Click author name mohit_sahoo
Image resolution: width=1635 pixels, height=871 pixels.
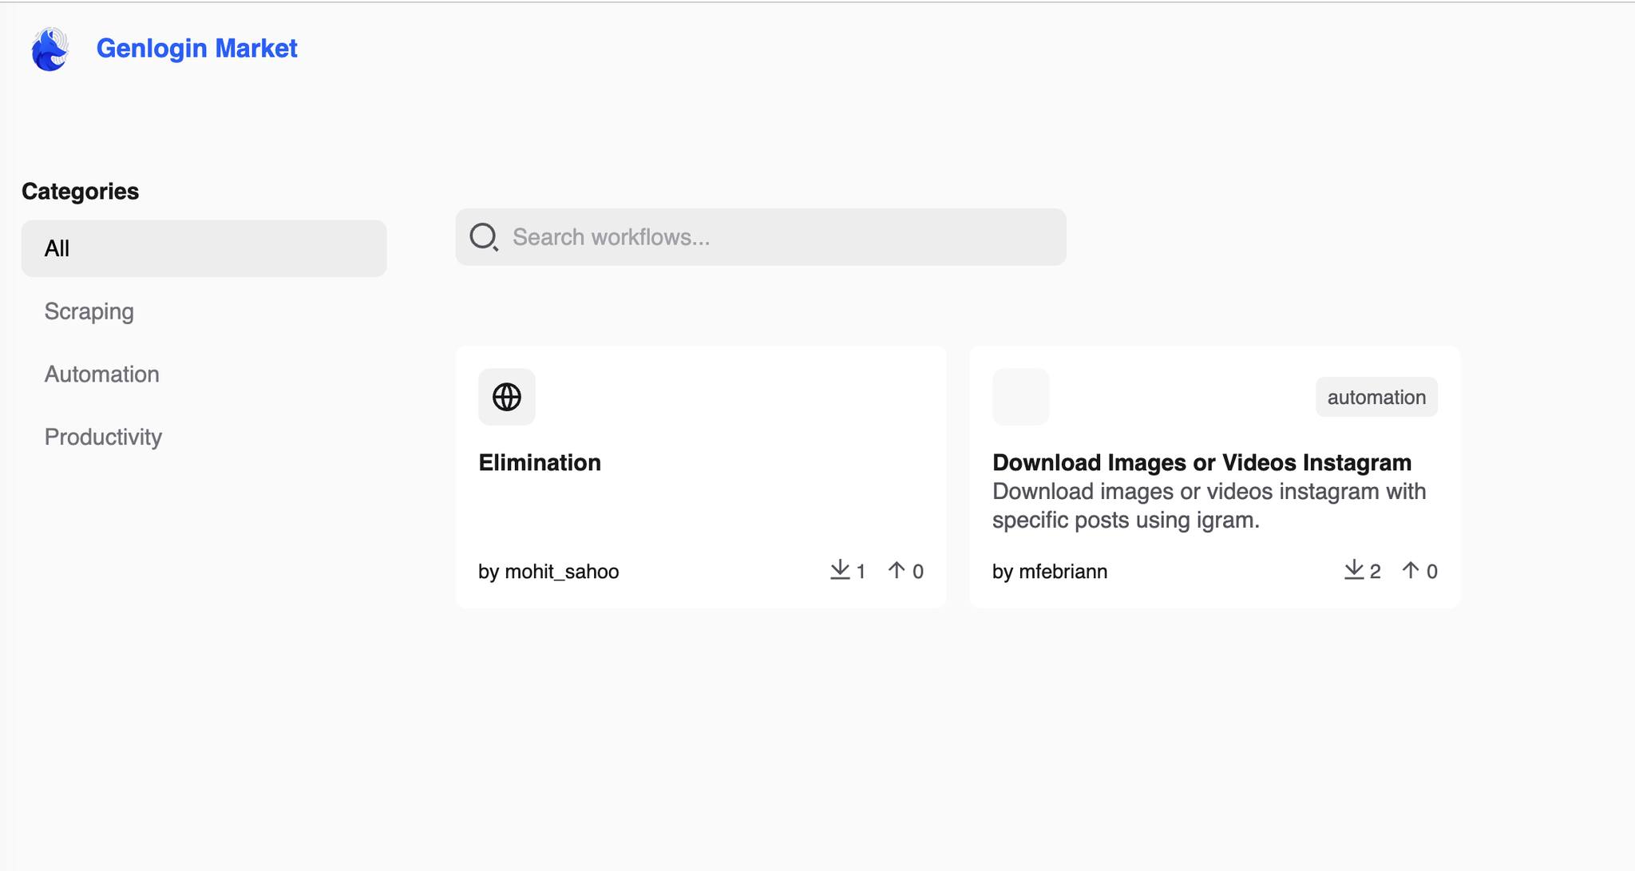pos(561,572)
